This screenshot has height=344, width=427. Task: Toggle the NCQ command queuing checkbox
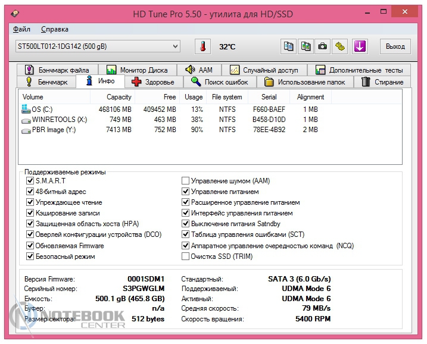coord(185,245)
